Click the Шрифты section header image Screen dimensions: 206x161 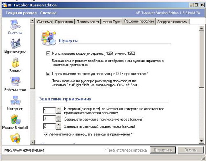tap(49, 38)
